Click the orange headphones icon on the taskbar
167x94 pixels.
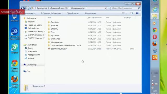click(x=155, y=57)
